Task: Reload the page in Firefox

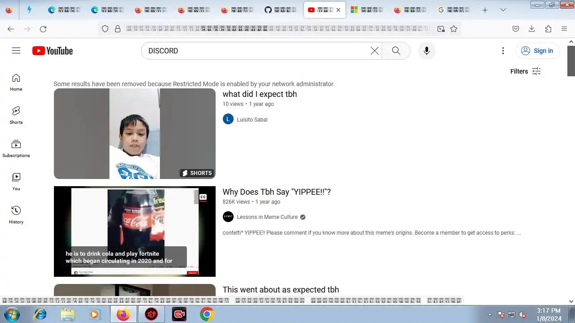Action: (43, 29)
